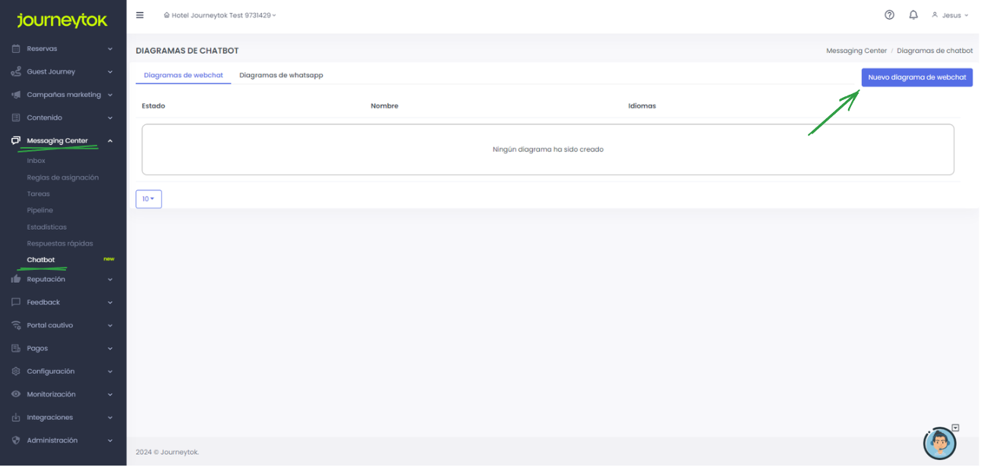
Task: Open notifications bell icon
Action: [x=913, y=15]
